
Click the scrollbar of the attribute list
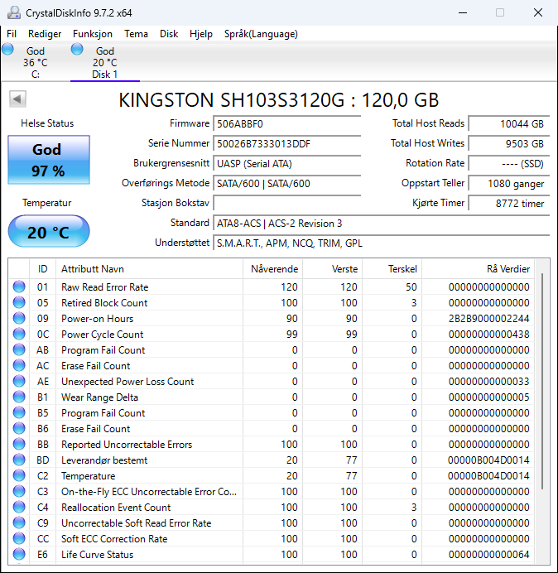click(542, 381)
